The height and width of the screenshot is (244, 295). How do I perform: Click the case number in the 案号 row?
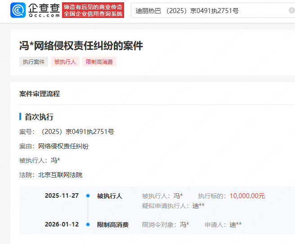[77, 132]
